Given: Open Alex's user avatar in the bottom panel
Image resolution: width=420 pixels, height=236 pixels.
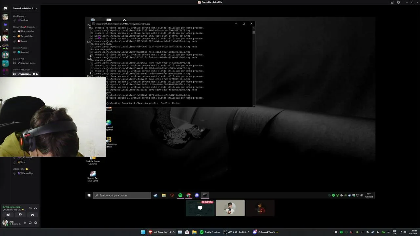Looking at the screenshot, I should (5, 223).
